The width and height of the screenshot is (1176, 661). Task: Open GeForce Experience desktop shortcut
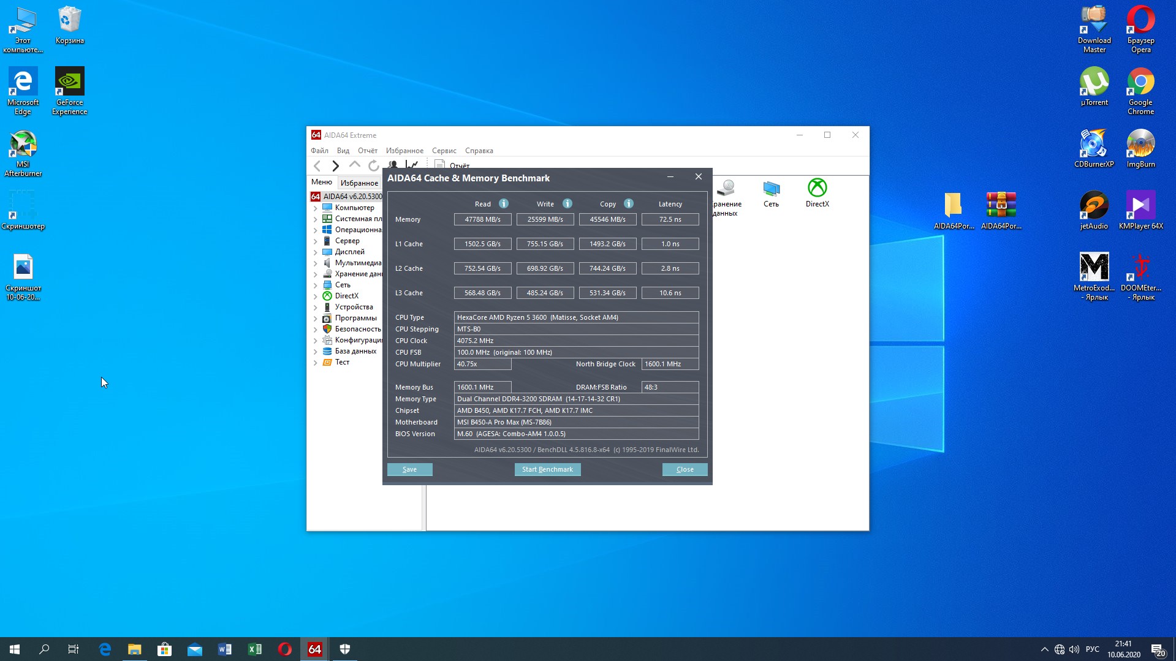click(x=69, y=91)
